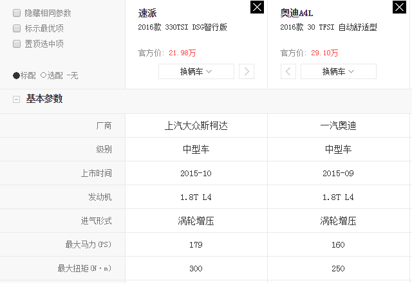The image size is (412, 283).
Task: Click 1.8T L4 engine cell for 奥迪A4L
Action: tap(338, 197)
